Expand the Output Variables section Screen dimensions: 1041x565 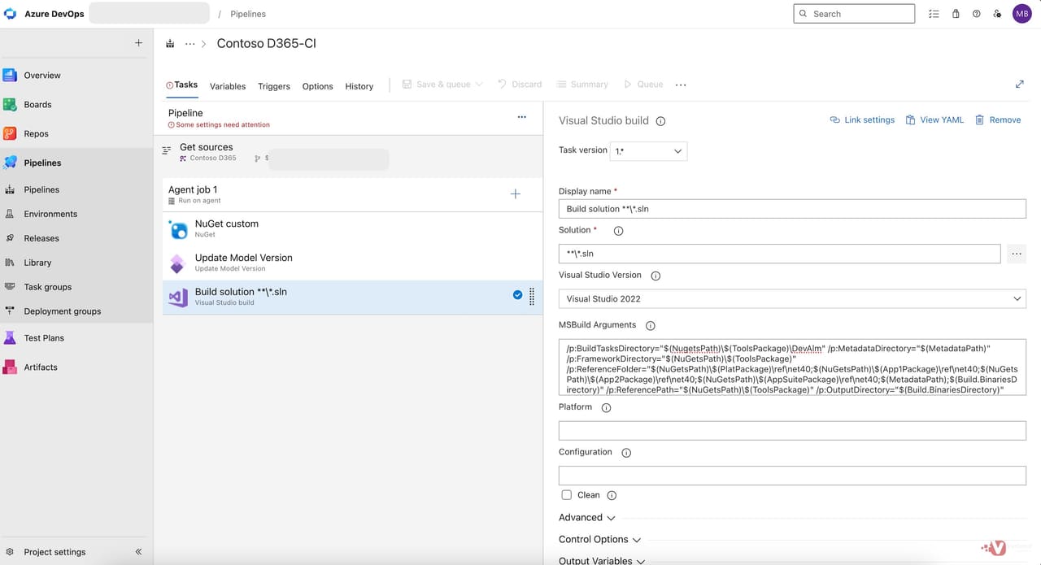tap(601, 560)
